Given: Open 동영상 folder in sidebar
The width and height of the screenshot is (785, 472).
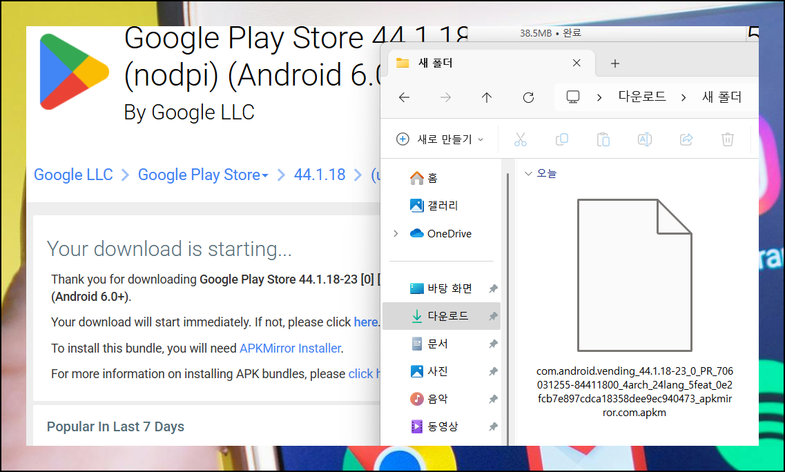Looking at the screenshot, I should (434, 426).
